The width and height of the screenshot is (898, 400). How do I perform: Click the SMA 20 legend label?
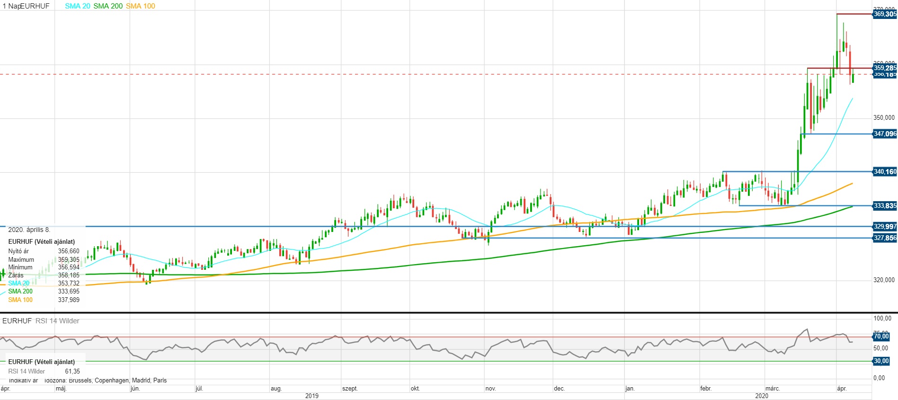pyautogui.click(x=78, y=6)
